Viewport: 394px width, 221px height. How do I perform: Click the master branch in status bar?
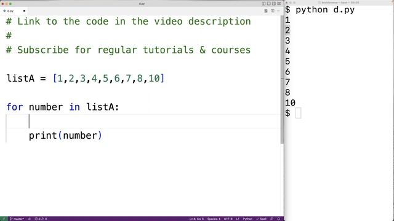17,219
